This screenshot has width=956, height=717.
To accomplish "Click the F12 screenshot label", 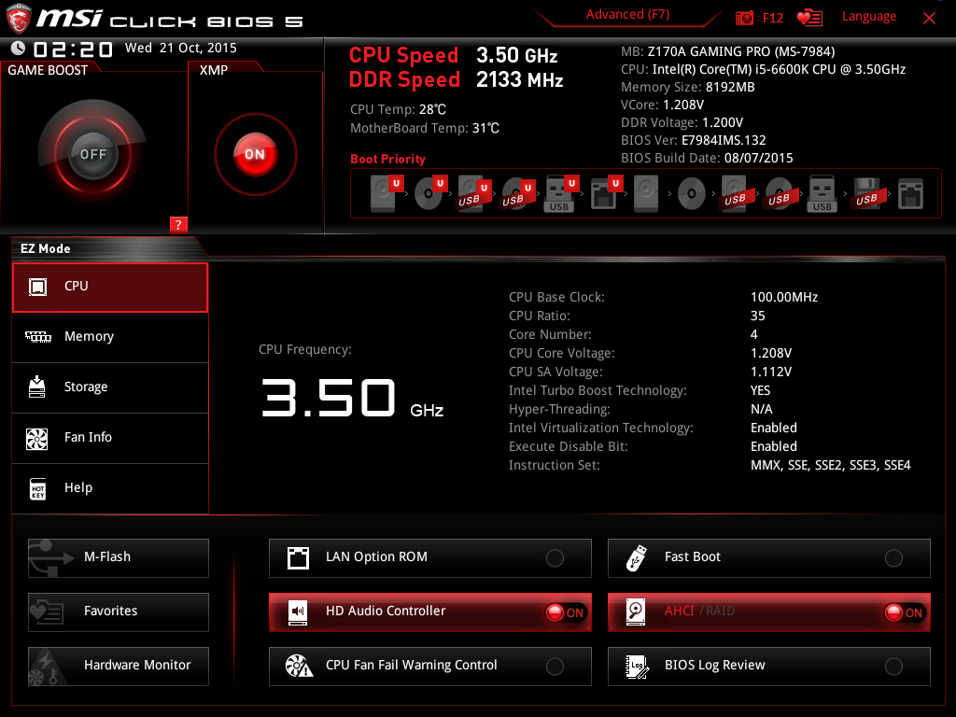I will (x=772, y=18).
